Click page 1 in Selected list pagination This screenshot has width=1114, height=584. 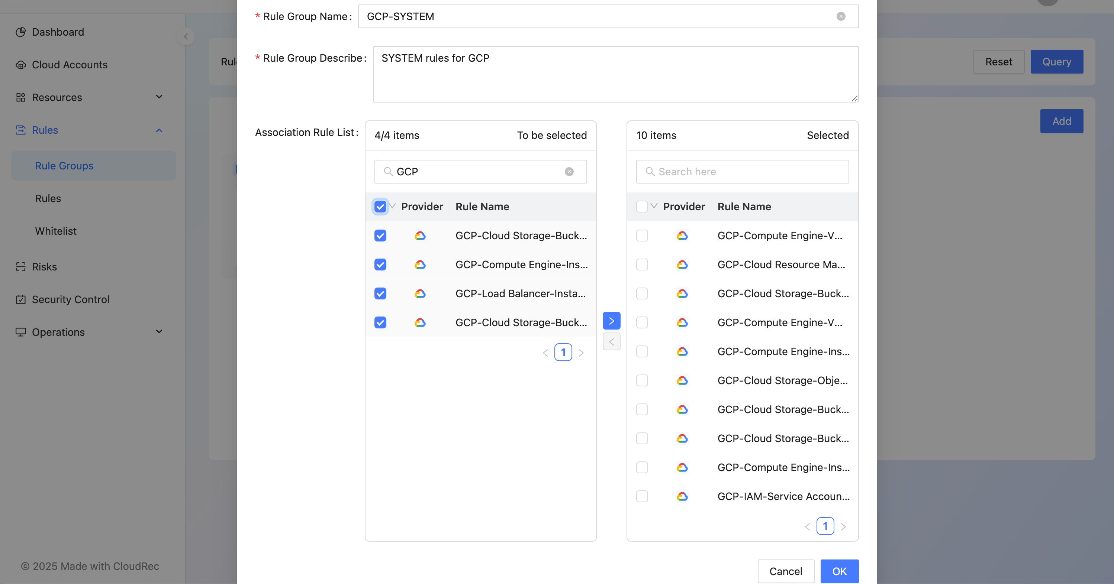[x=825, y=526]
